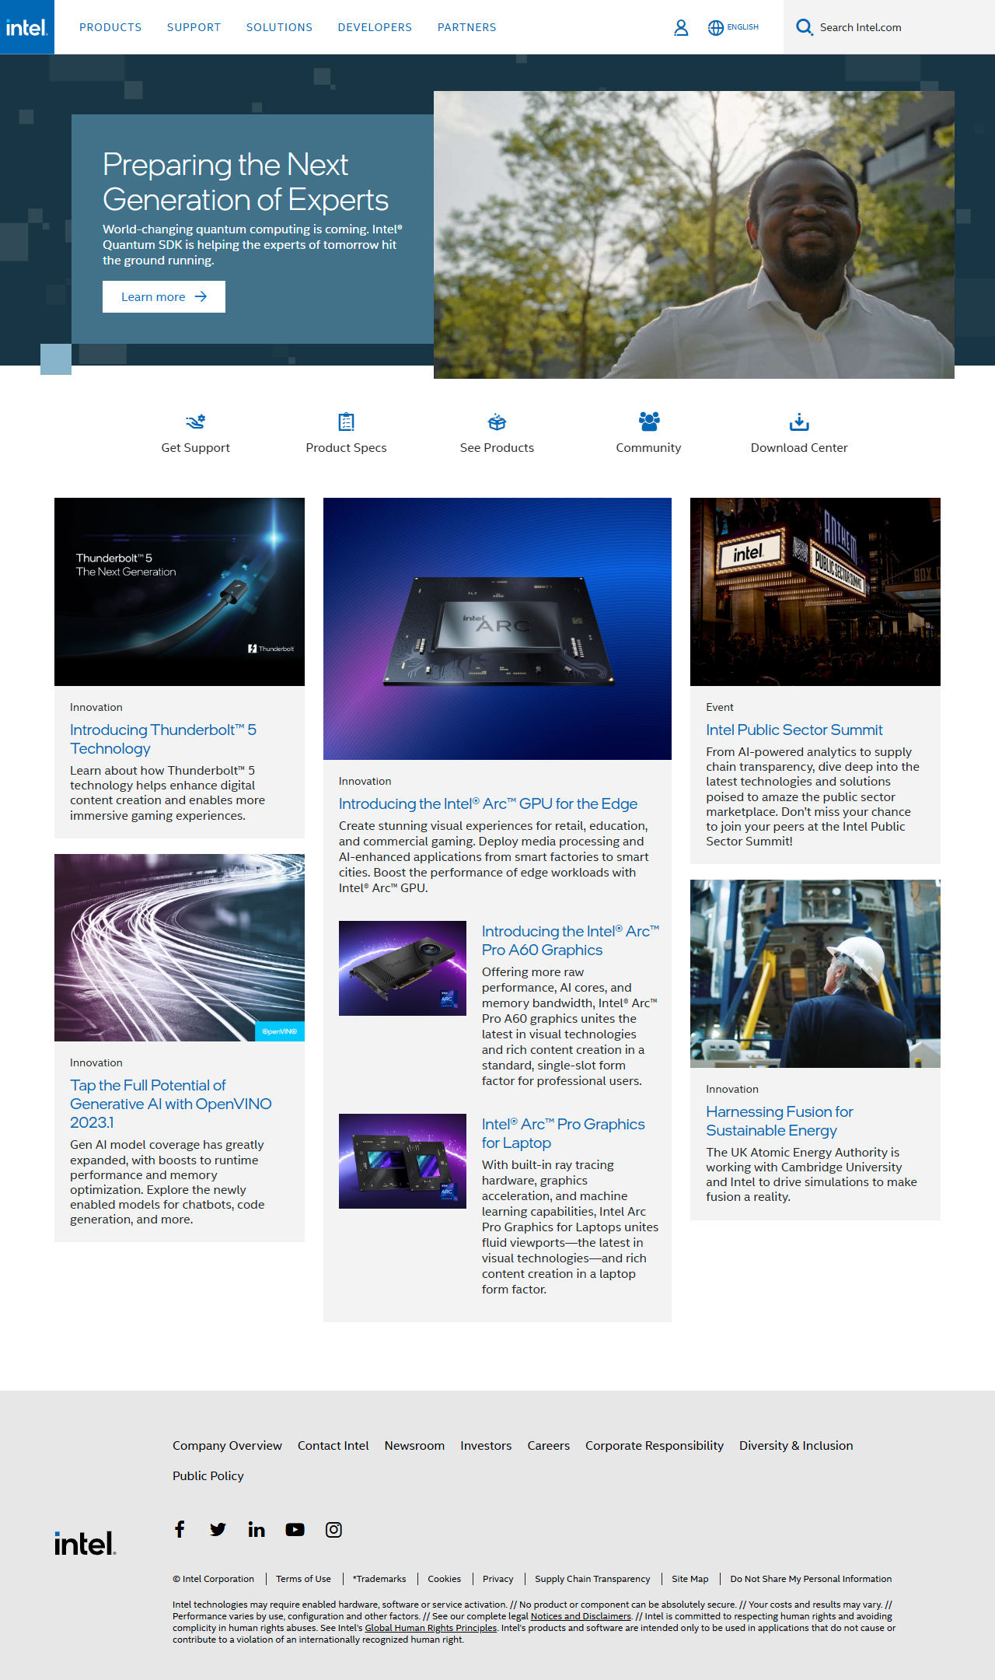Viewport: 995px width, 1680px height.
Task: Open Contact Intel footer link
Action: 333,1445
